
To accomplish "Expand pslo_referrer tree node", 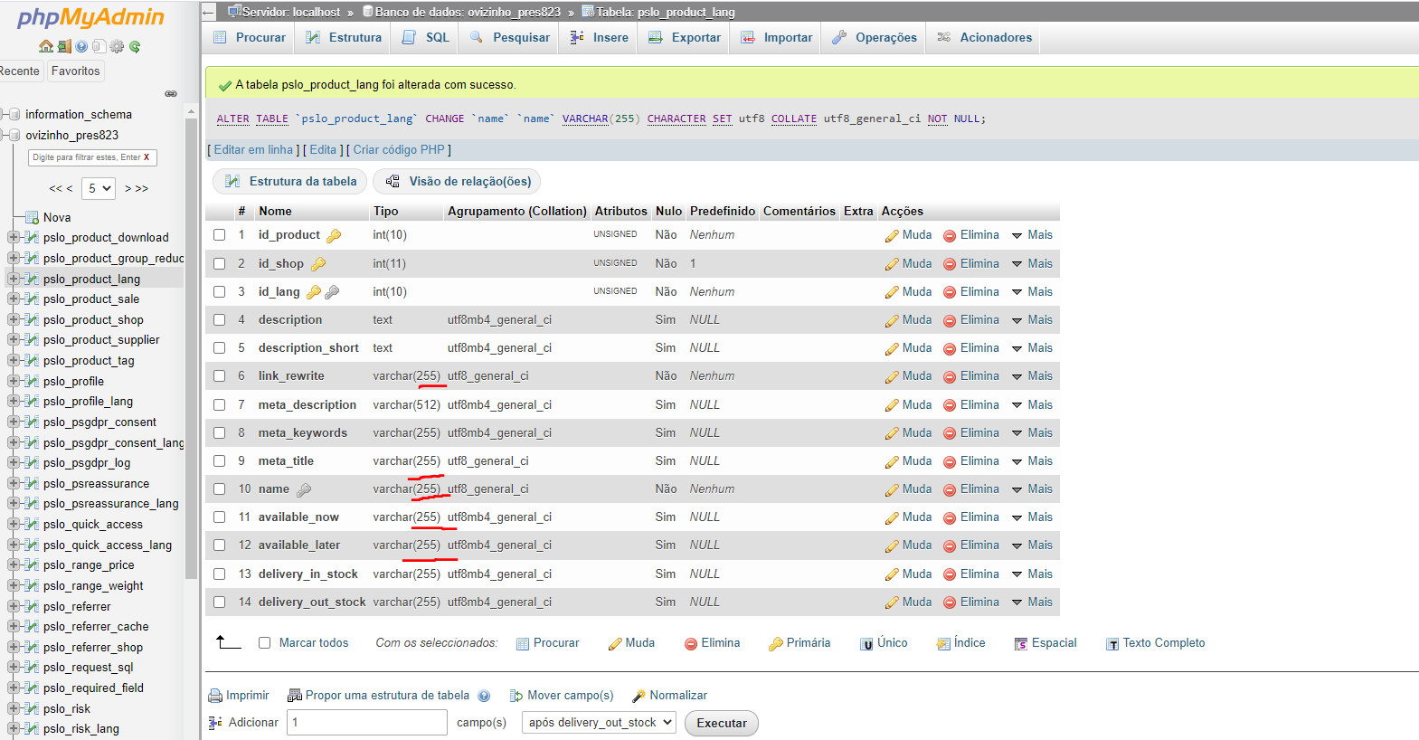I will tap(13, 606).
